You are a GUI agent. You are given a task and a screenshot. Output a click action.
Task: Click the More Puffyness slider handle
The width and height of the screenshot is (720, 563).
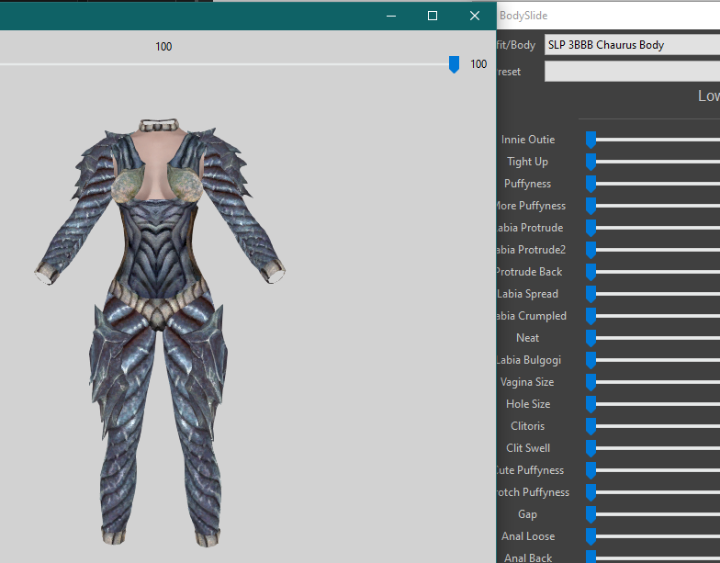[591, 206]
